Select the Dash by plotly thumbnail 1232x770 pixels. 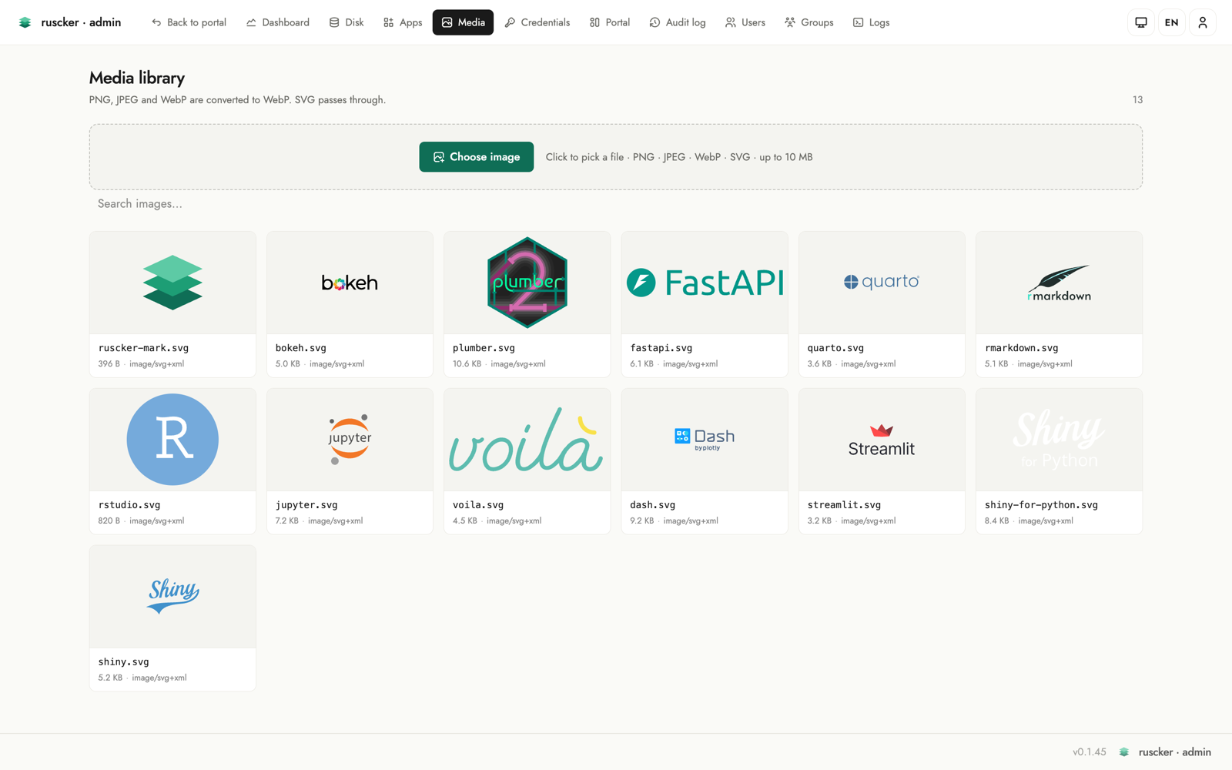point(705,440)
